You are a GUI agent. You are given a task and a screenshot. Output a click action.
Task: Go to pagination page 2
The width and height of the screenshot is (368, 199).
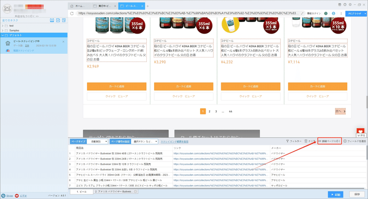point(209,111)
